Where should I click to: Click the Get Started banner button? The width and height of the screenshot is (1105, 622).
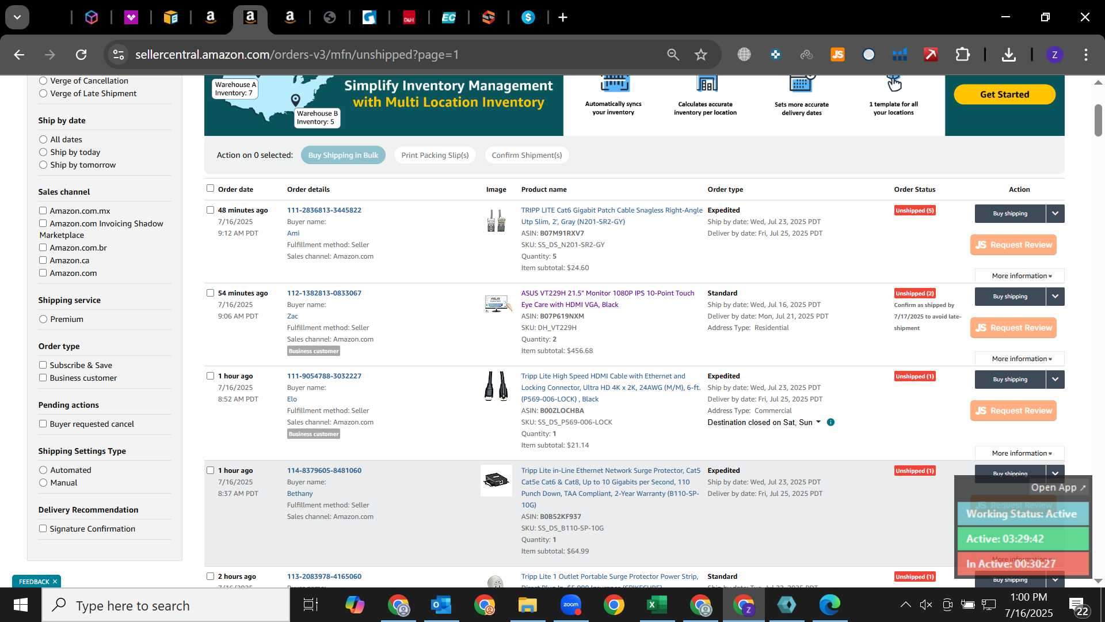1004,94
